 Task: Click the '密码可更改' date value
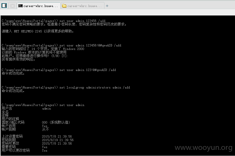[57, 143]
